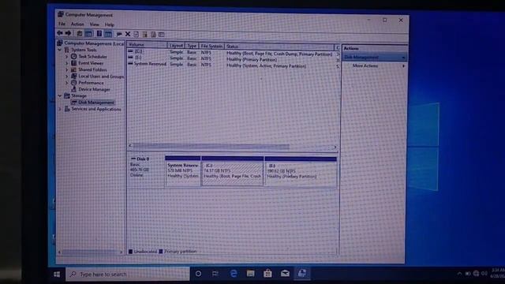Select the System Reserved partition block
The height and width of the screenshot is (284, 505).
(x=182, y=171)
